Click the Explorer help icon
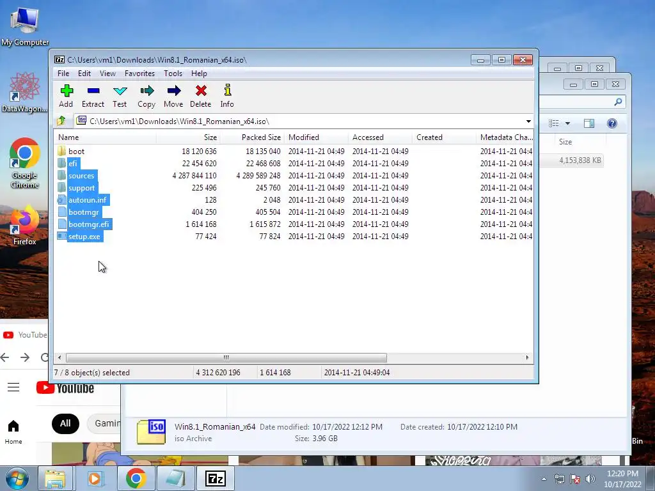This screenshot has height=491, width=655. pos(612,123)
